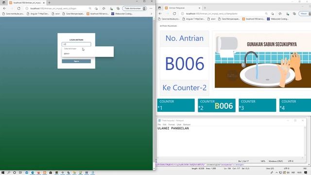Screen dimensions: 311x175
Task: Open tab actions menu in right browser
Action: click(x=159, y=8)
